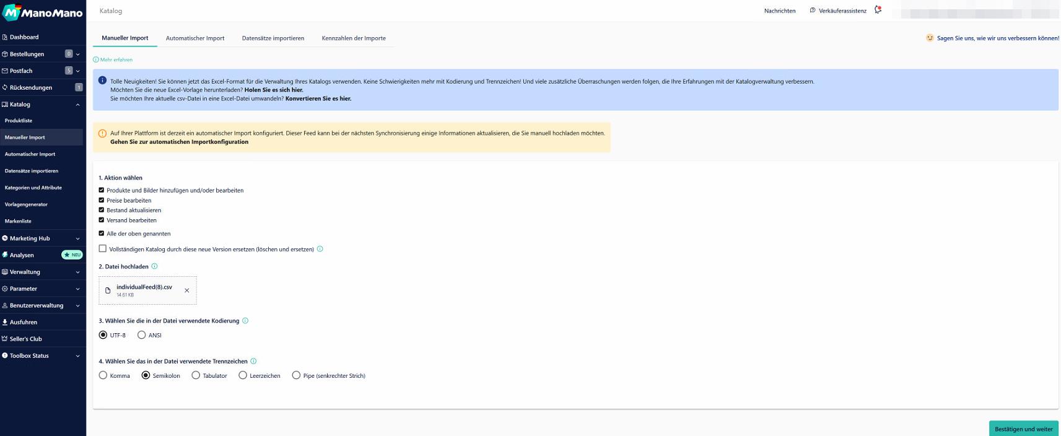Click the Mehr erfahren link
Image resolution: width=1061 pixels, height=436 pixels.
pos(113,60)
